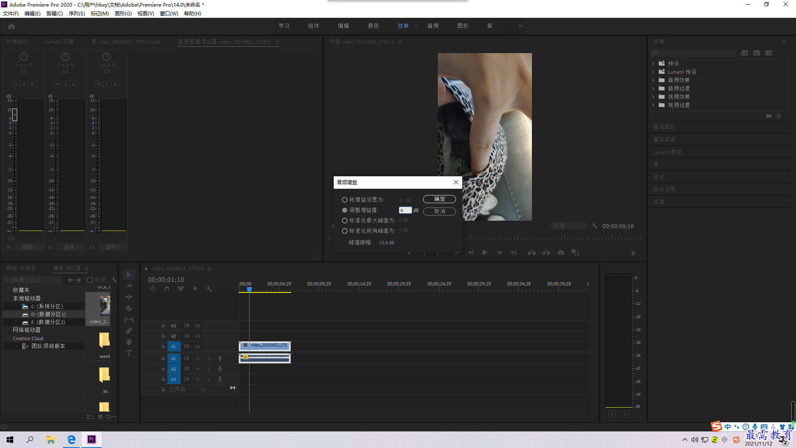The image size is (796, 448).
Task: Switch to the 颜色 workspace tab
Action: tap(373, 26)
